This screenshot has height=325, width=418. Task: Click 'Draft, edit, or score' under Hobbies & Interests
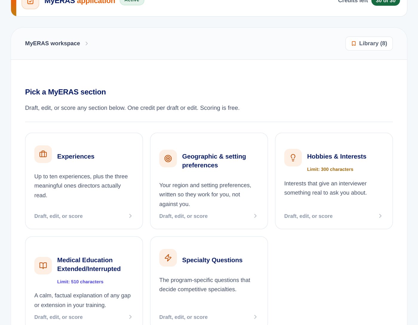308,216
